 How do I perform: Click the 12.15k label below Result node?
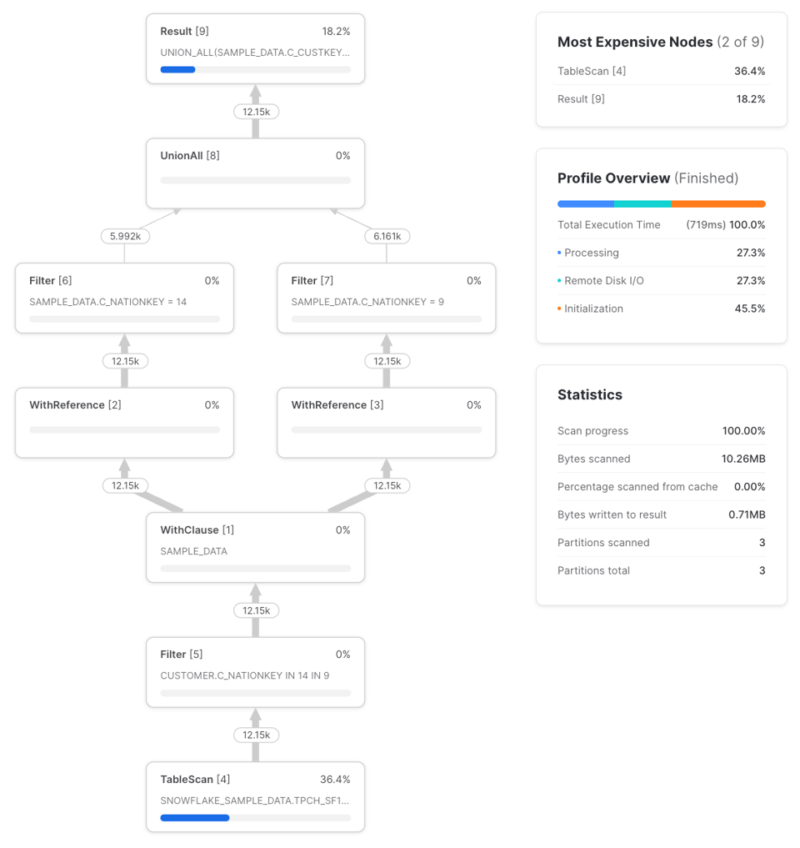pos(256,112)
